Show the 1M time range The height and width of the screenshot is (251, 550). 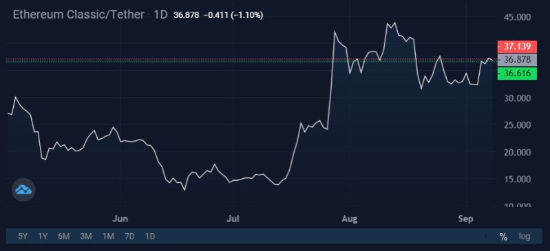point(108,237)
